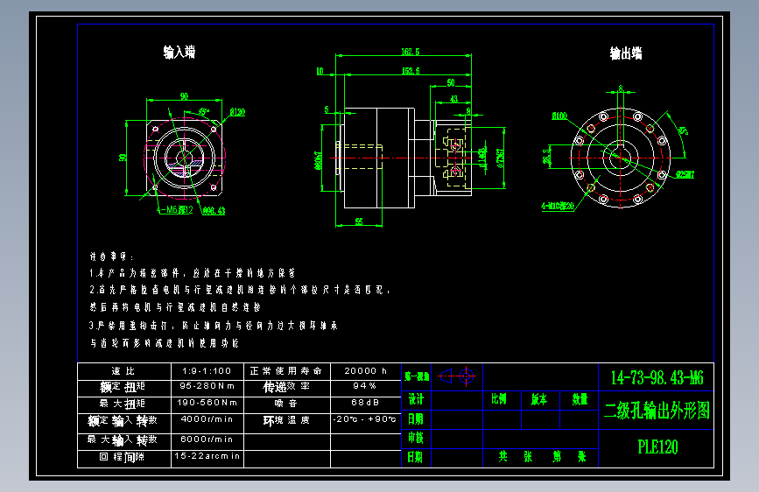Image resolution: width=759 pixels, height=492 pixels.
Task: Select the 50 dimension on side view
Action: 451,83
